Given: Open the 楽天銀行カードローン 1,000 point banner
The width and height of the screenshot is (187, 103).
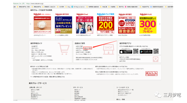Looking at the screenshot, I should click(127, 25).
